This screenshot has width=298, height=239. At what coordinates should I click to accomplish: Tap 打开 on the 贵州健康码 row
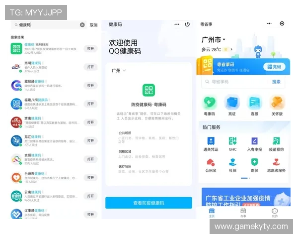[x=90, y=159]
